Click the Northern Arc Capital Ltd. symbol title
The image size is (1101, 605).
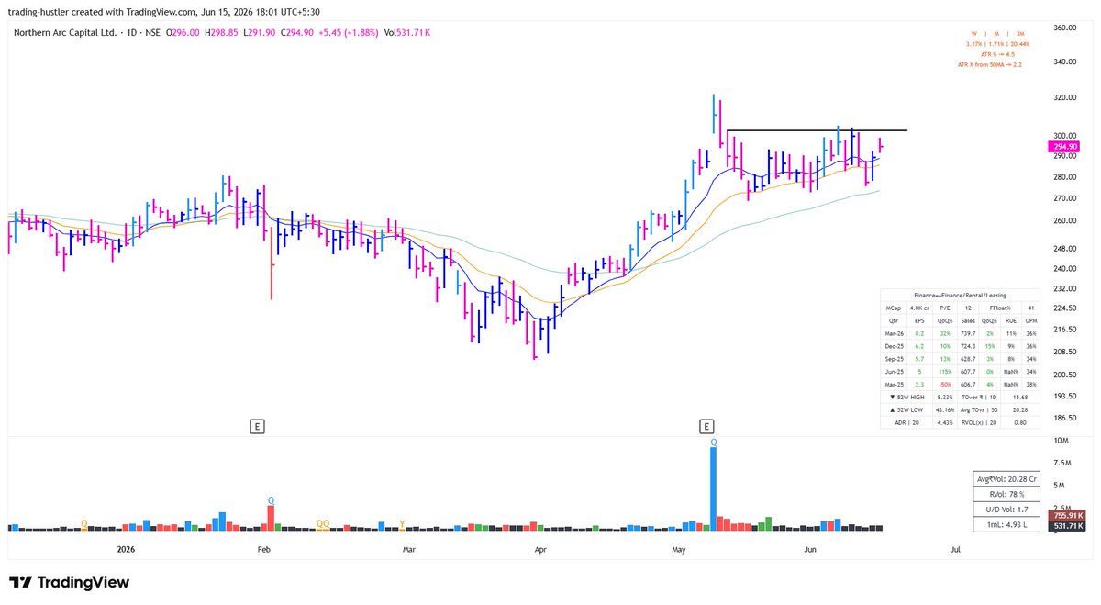pos(64,33)
